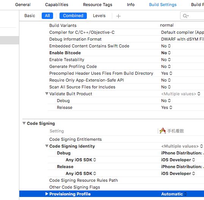
Task: Toggle the Combined view button
Action: [73, 16]
